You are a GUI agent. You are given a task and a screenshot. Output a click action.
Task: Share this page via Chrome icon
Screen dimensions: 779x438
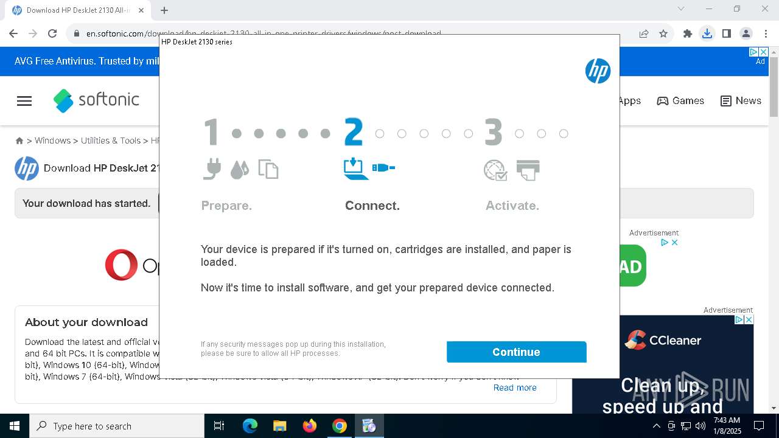(x=644, y=33)
